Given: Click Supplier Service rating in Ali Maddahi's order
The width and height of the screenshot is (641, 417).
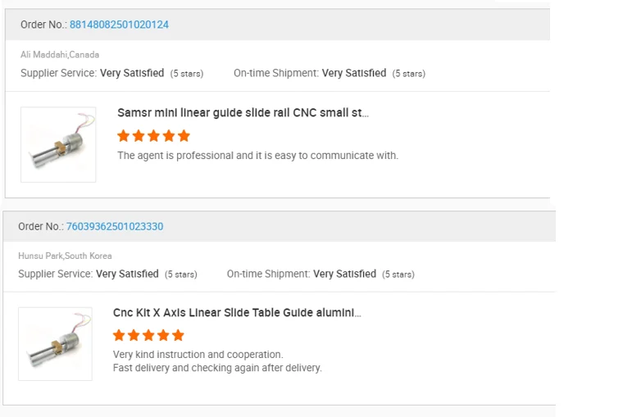Looking at the screenshot, I should point(132,73).
